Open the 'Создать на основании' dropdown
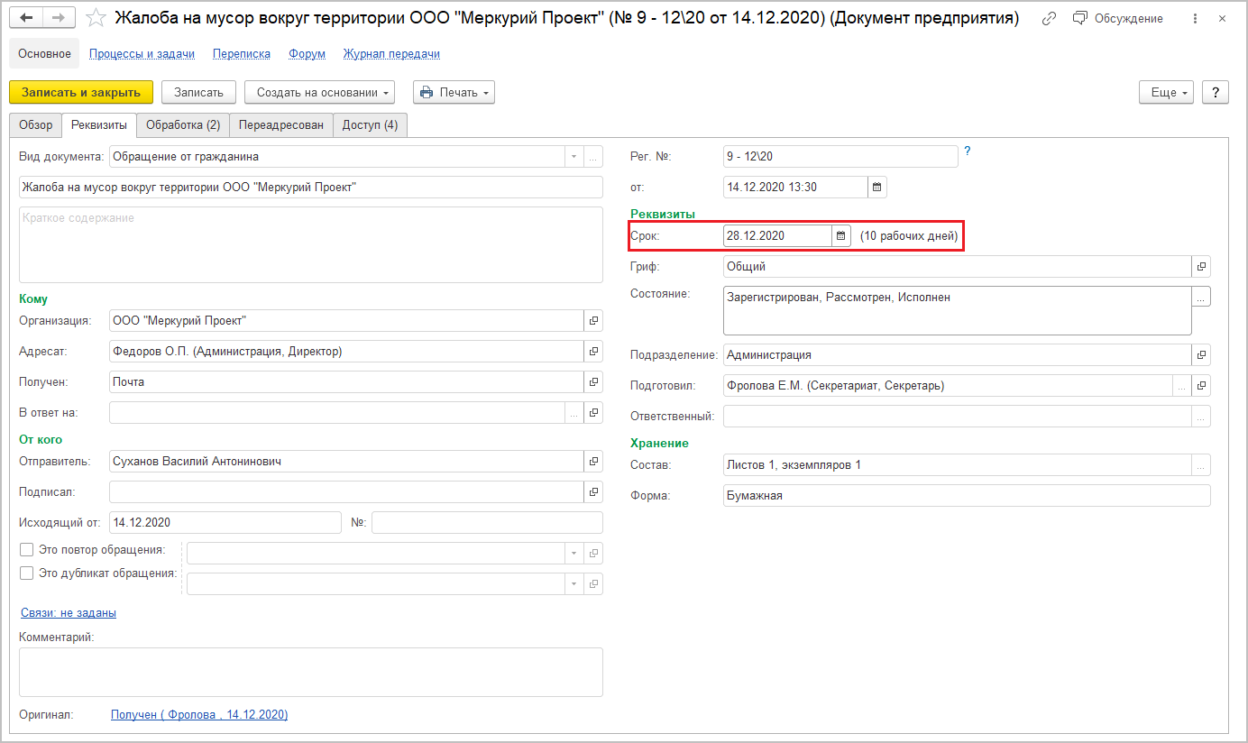This screenshot has height=743, width=1248. coord(320,92)
